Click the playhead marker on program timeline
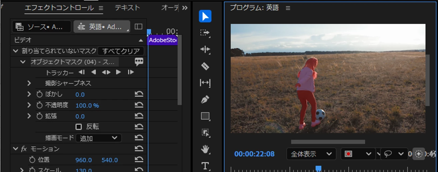Screen dimensions: 438x172 coord(318,168)
